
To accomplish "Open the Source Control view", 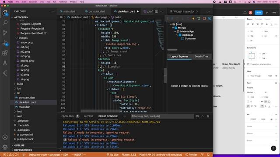I will pyautogui.click(x=5, y=33).
